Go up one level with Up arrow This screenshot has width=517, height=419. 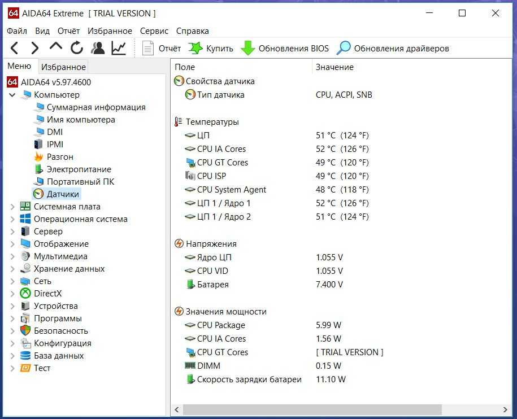click(x=55, y=47)
